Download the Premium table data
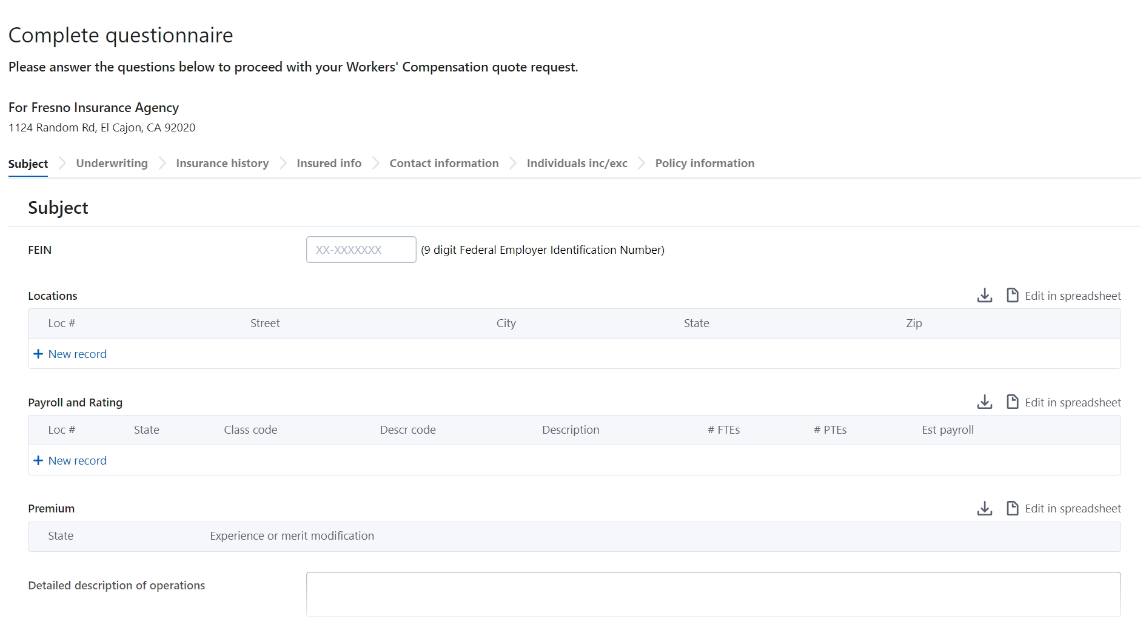Screen dimensions: 1146x636 (985, 508)
